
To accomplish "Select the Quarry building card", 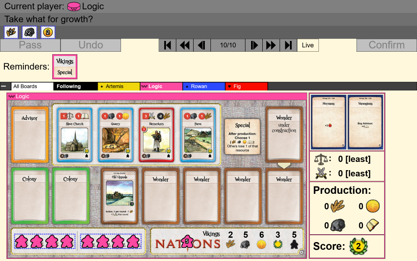I will click(x=116, y=135).
